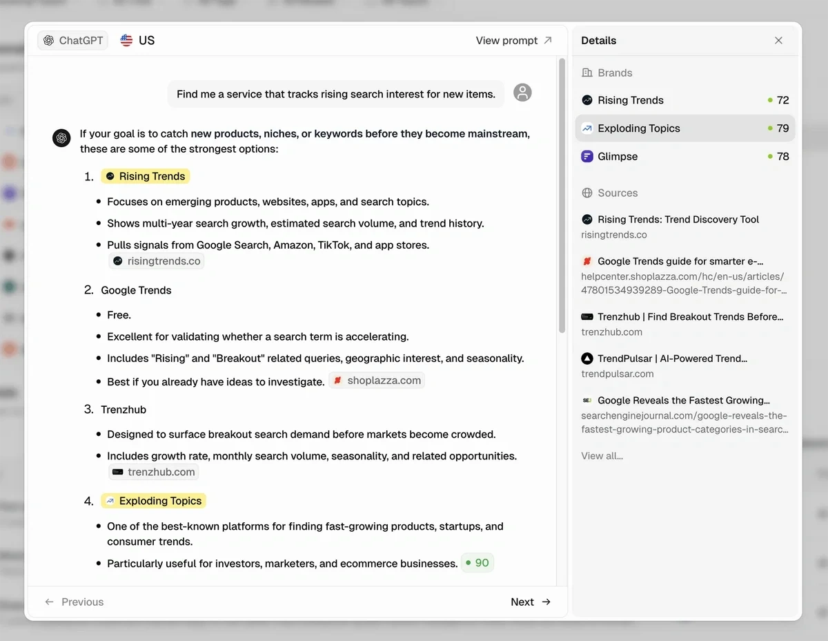Open the trenzhub.com citation chip

point(154,472)
